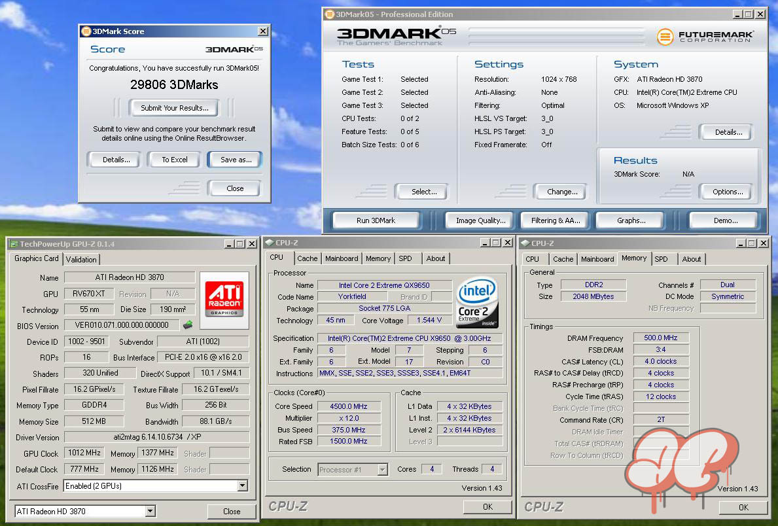Viewport: 778px width, 526px height.
Task: Click the Intel Core 2 Extreme logo
Action: (x=477, y=302)
